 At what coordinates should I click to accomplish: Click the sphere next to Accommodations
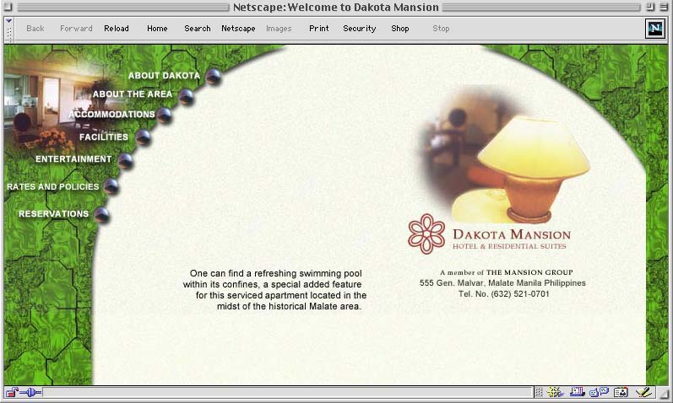[x=164, y=116]
